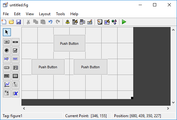This screenshot has height=120, width=177.
Task: Click the Copy toolbar icon
Action: 35,22
